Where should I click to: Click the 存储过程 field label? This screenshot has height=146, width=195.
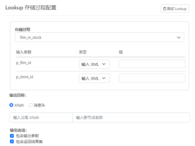(x=23, y=29)
